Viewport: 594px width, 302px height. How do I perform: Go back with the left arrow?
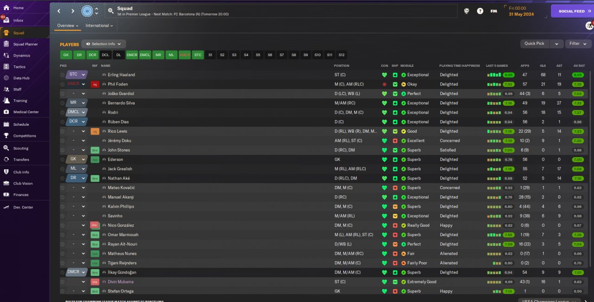(59, 11)
